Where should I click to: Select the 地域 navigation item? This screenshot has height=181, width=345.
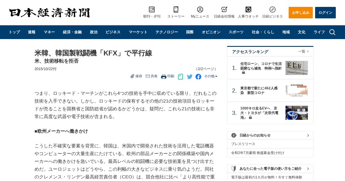click(286, 32)
